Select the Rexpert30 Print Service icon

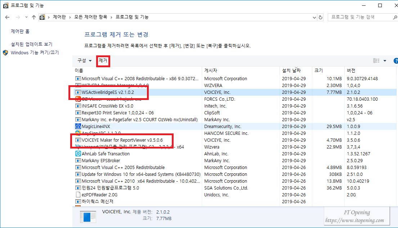[78, 113]
